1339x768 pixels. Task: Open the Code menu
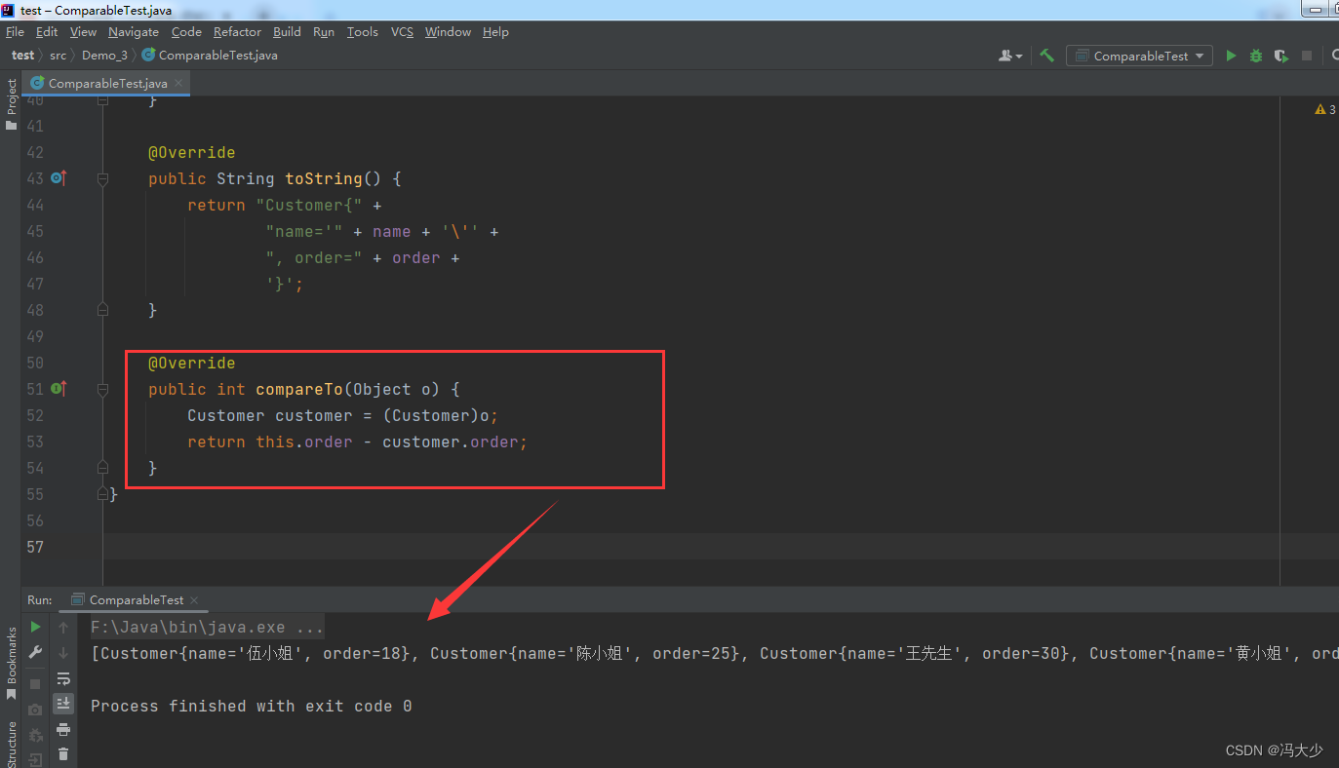186,31
